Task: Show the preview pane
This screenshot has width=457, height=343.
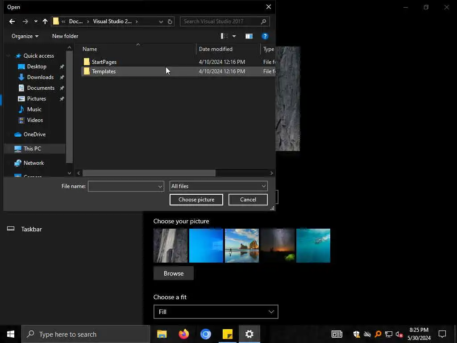Action: click(249, 36)
